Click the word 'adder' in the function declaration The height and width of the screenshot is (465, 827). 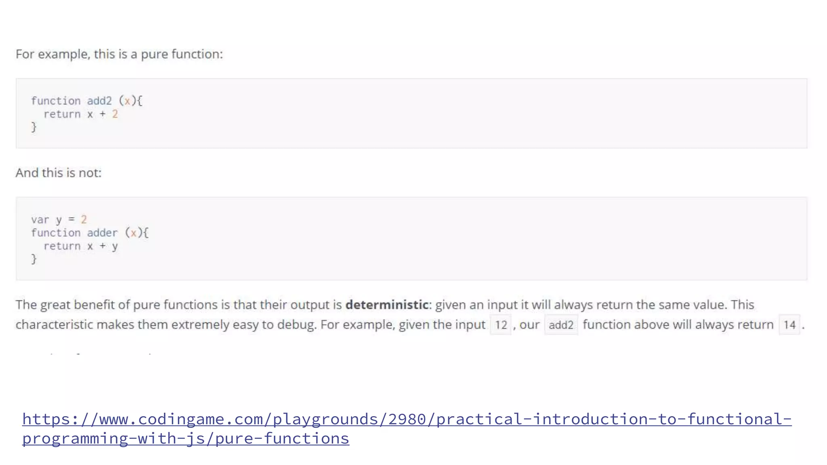point(102,233)
